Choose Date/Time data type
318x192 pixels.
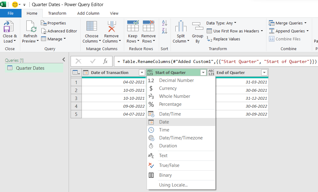[181, 114]
